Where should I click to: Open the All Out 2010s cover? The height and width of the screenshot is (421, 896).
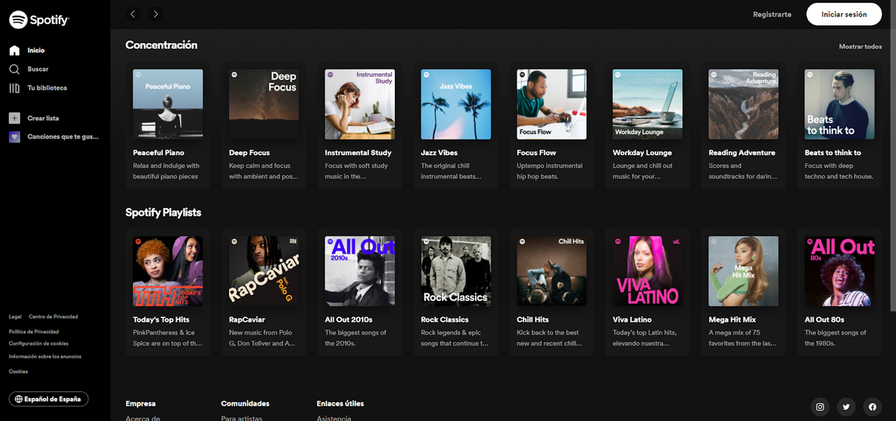click(360, 272)
